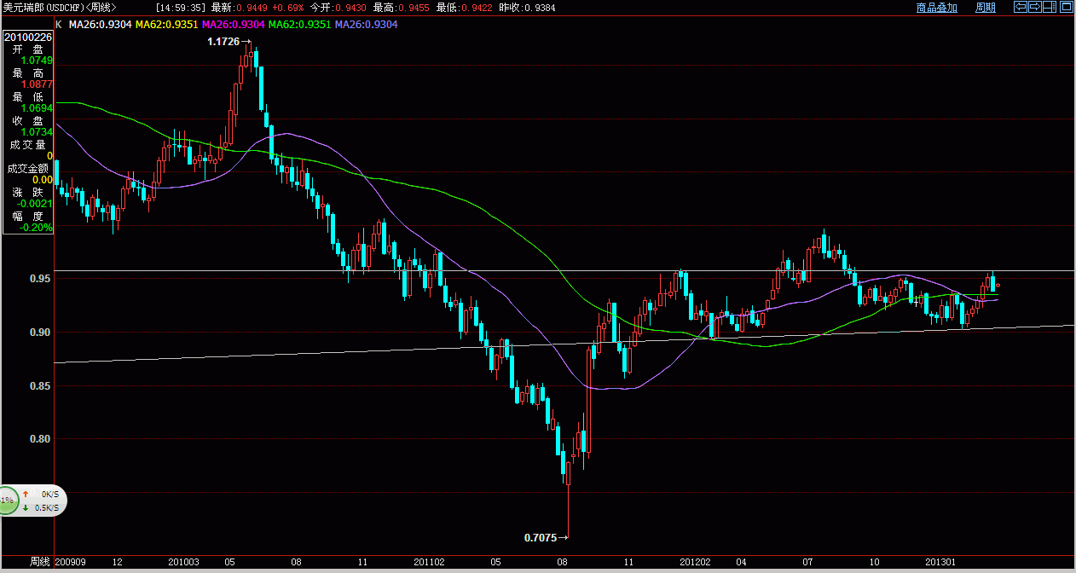1076x573 pixels.
Task: Open the 商品叠加 overlay link
Action: point(937,7)
